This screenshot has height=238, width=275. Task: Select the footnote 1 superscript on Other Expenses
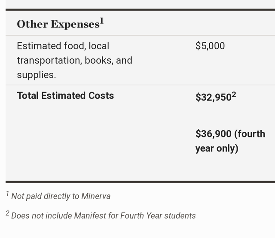pos(102,21)
